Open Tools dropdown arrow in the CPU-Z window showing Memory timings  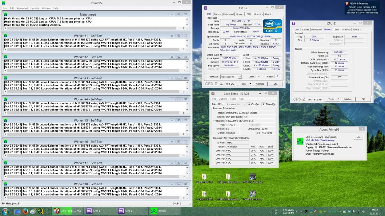click(x=338, y=99)
